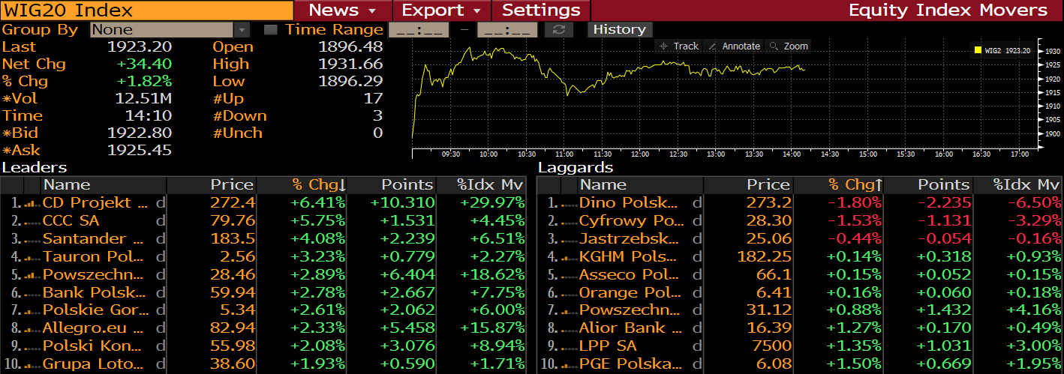Click the #Up count of 17

374,98
